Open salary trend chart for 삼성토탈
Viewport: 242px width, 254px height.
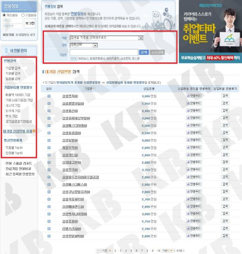click(194, 140)
